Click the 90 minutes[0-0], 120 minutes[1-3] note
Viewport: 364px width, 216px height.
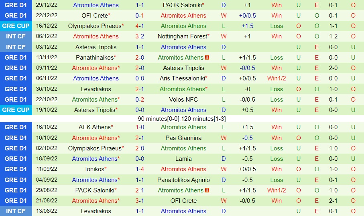(182, 118)
